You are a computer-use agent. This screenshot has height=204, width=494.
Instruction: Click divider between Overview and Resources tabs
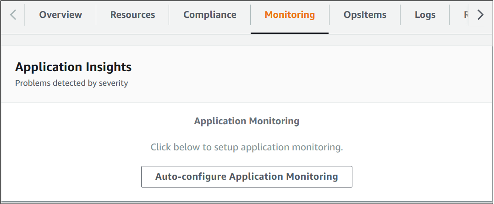click(96, 15)
